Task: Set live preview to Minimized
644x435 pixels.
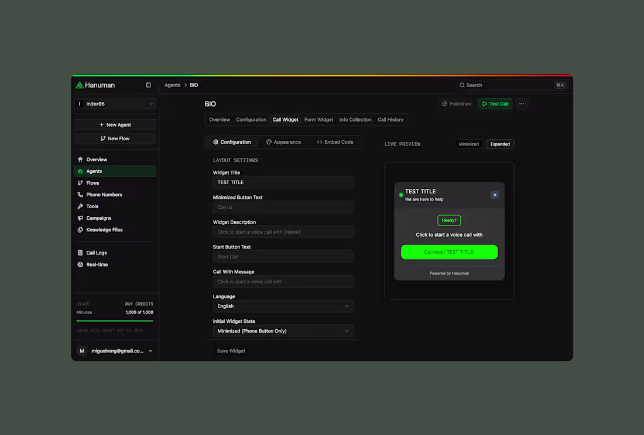Action: tap(468, 144)
